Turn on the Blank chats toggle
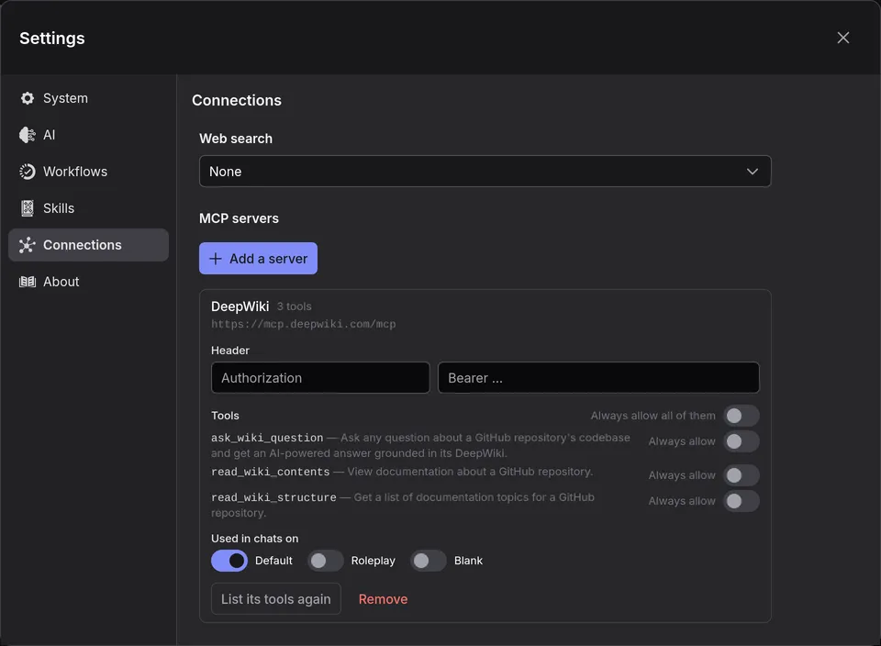Screen dimensions: 881x646 (429, 561)
